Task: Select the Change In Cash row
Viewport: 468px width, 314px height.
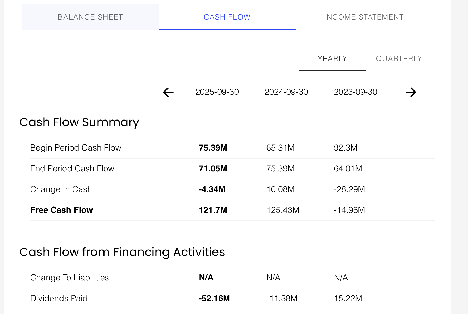Action: coord(61,189)
